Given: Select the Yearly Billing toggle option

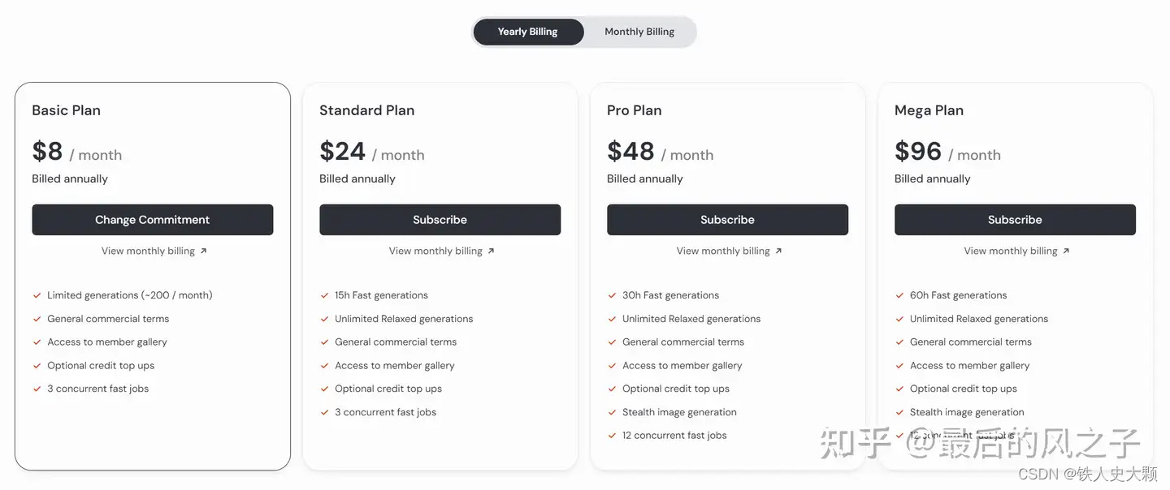Looking at the screenshot, I should (528, 32).
